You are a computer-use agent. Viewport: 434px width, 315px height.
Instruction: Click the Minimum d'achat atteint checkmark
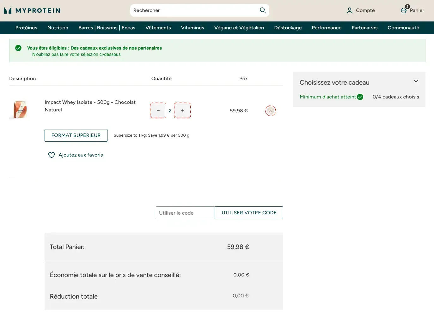(360, 97)
